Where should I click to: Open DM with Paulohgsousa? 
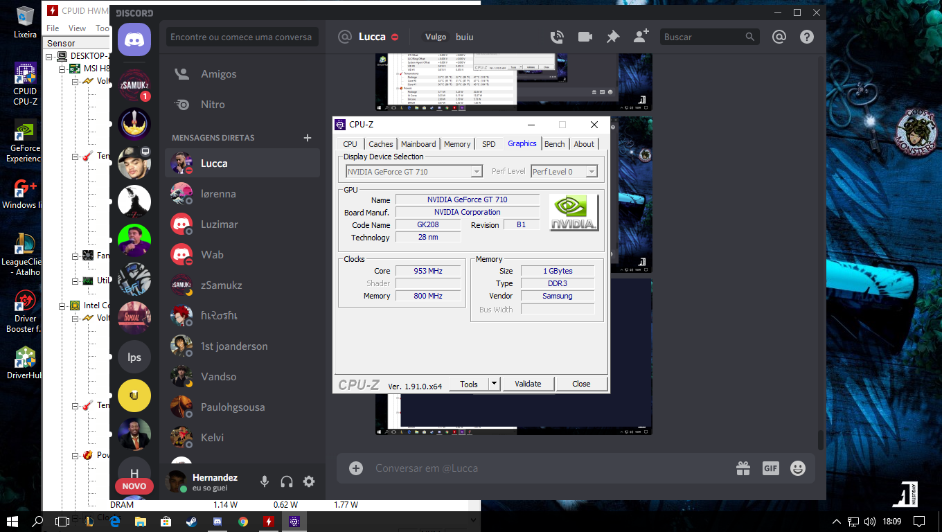(x=242, y=407)
